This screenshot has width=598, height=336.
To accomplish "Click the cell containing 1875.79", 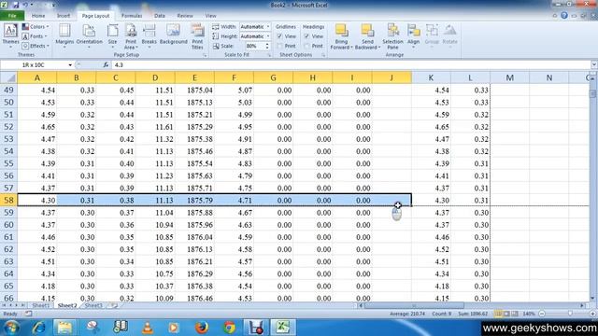I will click(194, 200).
